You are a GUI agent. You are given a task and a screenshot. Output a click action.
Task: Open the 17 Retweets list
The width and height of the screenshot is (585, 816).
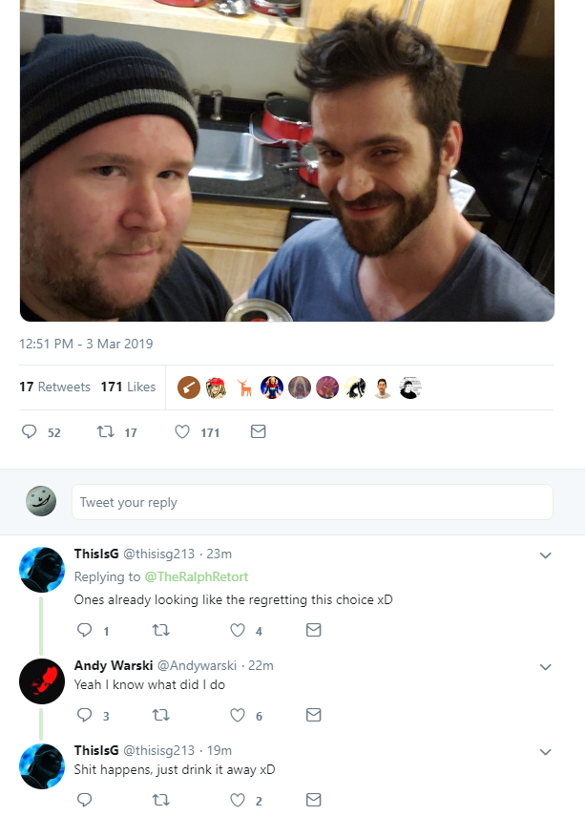pyautogui.click(x=54, y=387)
